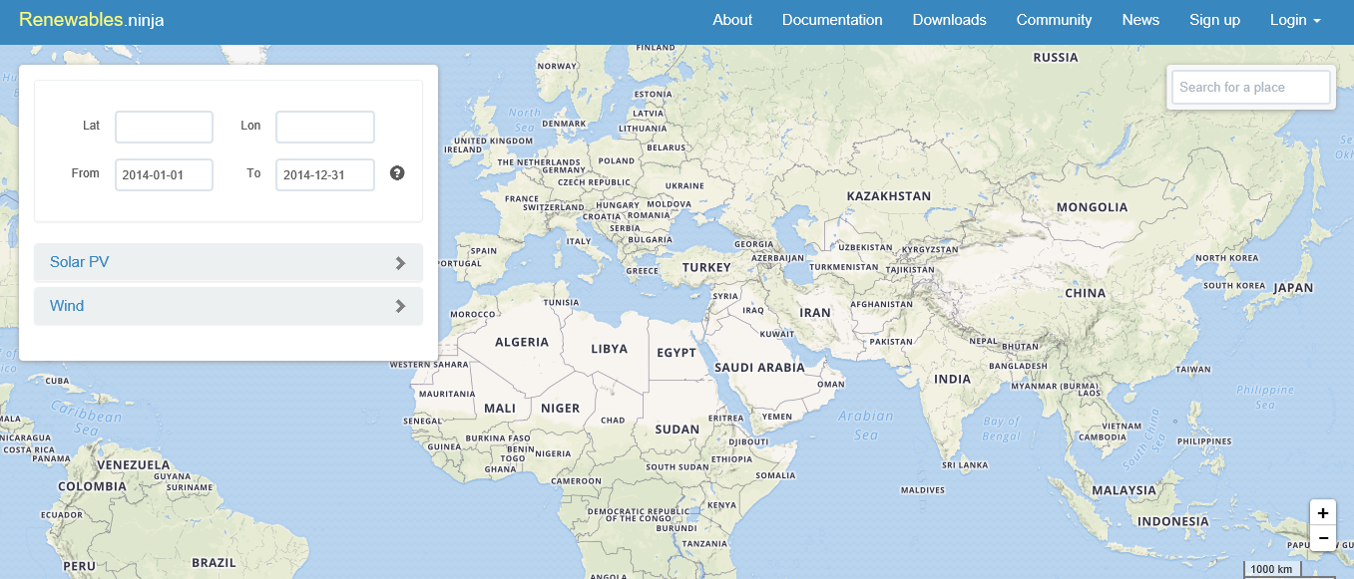1354x579 pixels.
Task: Focus the Lon input field
Action: coord(325,127)
